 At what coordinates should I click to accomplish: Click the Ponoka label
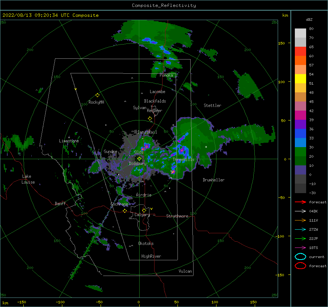166,75
